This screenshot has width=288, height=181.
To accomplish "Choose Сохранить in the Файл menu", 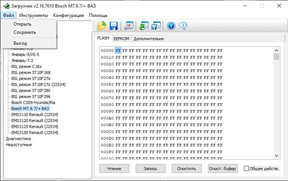I will coord(25,32).
